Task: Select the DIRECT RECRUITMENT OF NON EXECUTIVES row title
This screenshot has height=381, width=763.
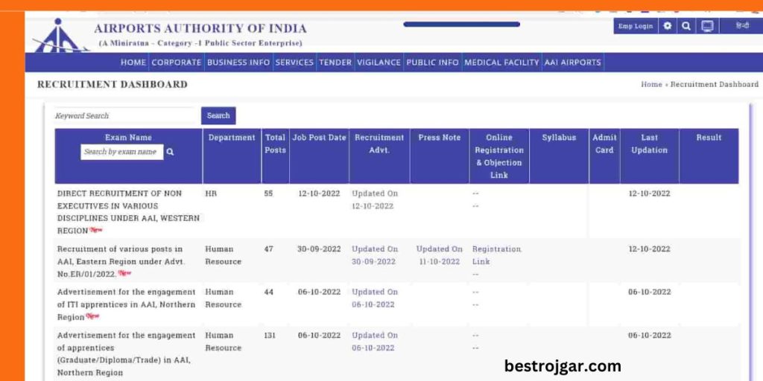Action: [x=128, y=212]
